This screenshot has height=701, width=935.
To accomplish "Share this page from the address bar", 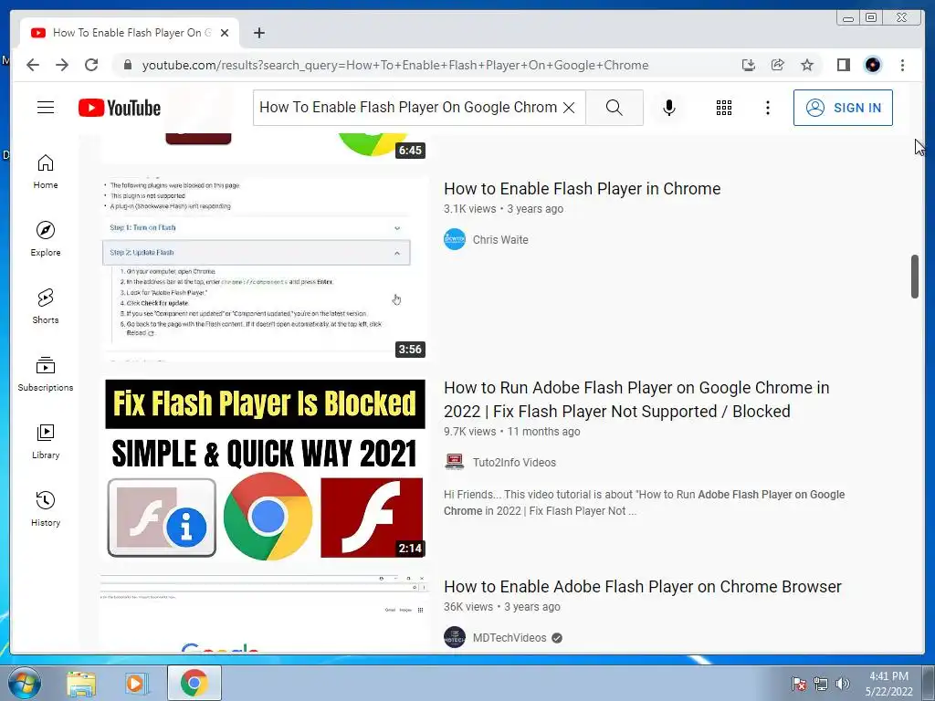I will (778, 65).
